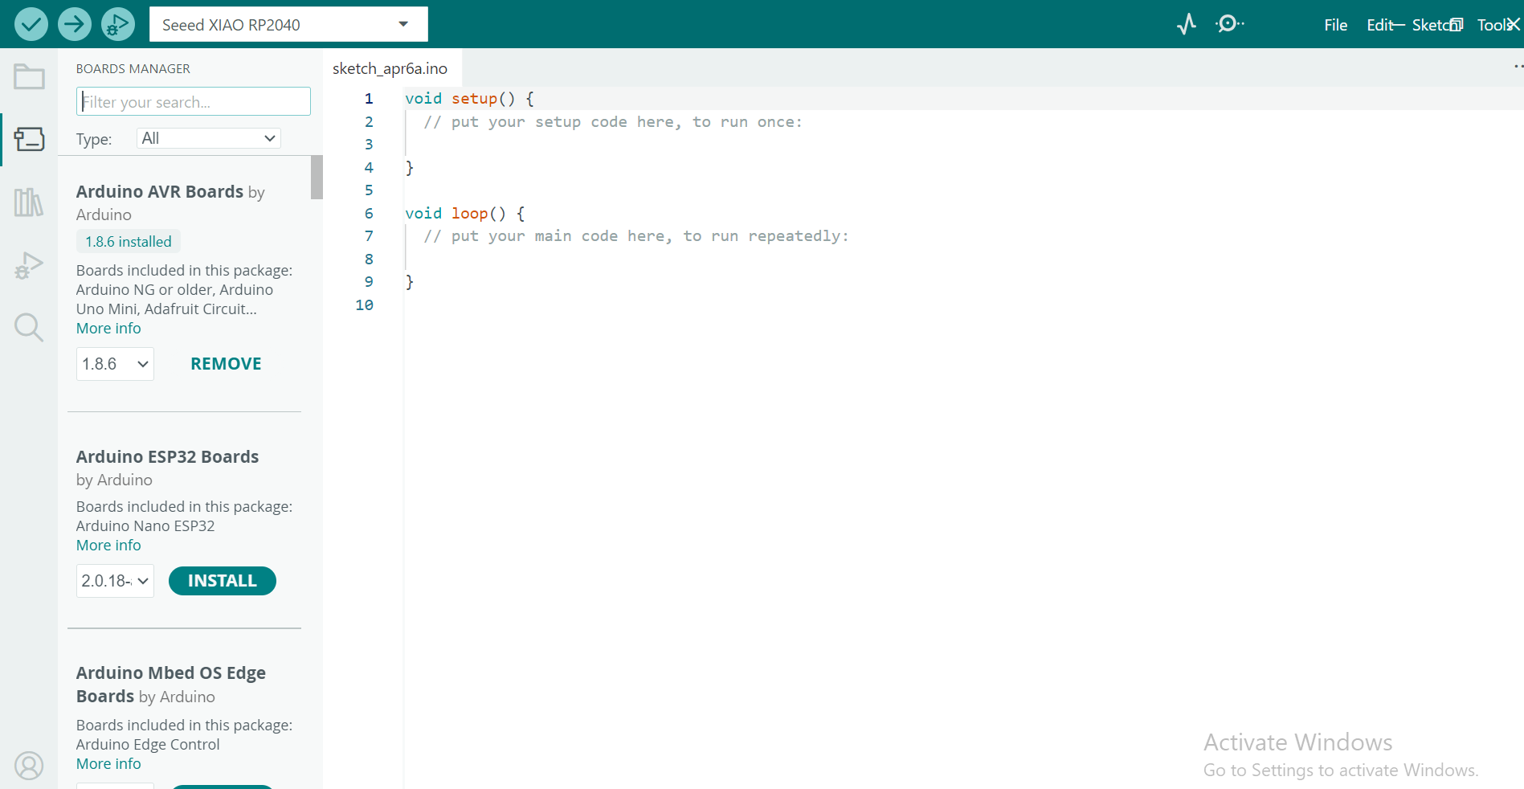1524x789 pixels.
Task: Open the File menu
Action: (1335, 25)
